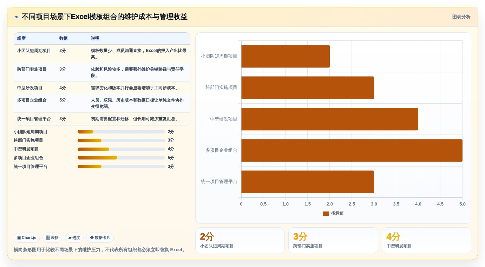This screenshot has width=485, height=267.
Task: Click the 小团队短周期项目 bar in chart
Action: click(x=286, y=56)
